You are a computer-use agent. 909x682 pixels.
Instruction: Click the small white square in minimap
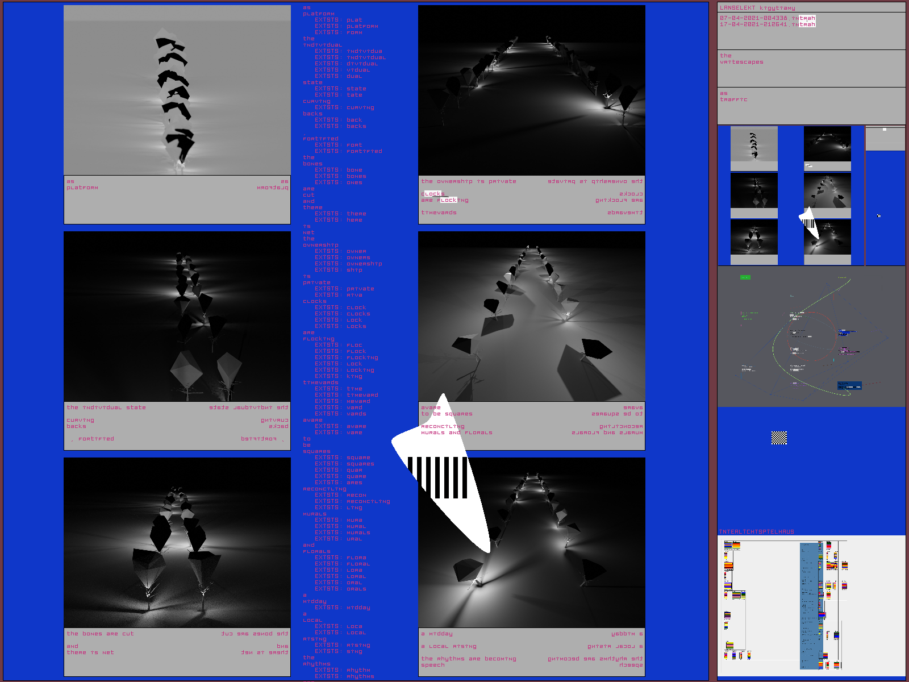tap(884, 130)
